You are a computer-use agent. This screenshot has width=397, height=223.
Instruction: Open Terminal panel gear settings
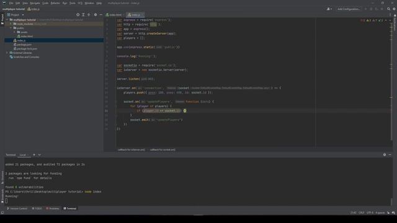coord(385,155)
